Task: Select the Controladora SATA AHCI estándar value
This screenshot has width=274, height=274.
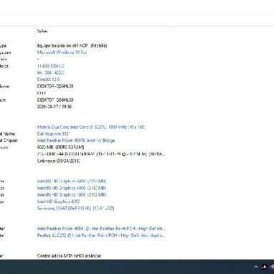Action: [69, 256]
